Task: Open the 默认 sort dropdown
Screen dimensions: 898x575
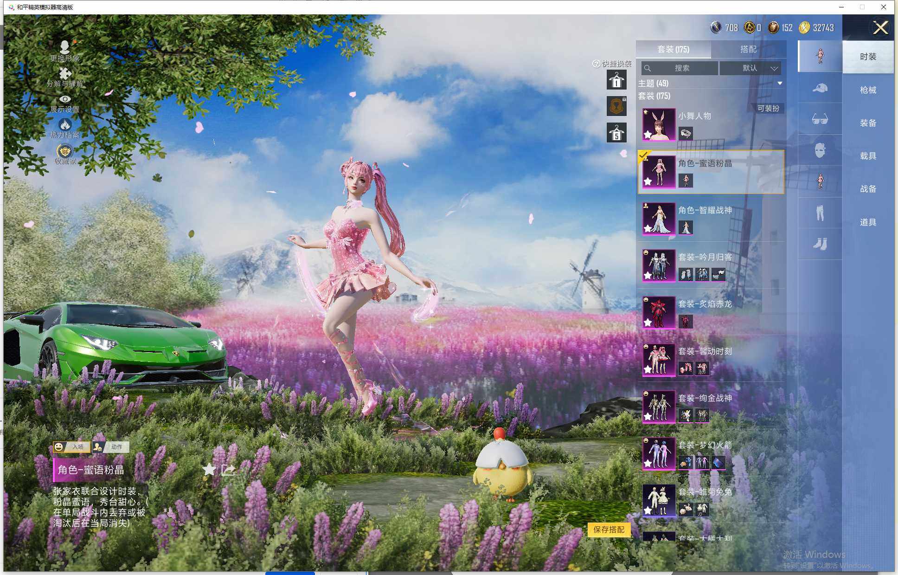Action: (750, 68)
